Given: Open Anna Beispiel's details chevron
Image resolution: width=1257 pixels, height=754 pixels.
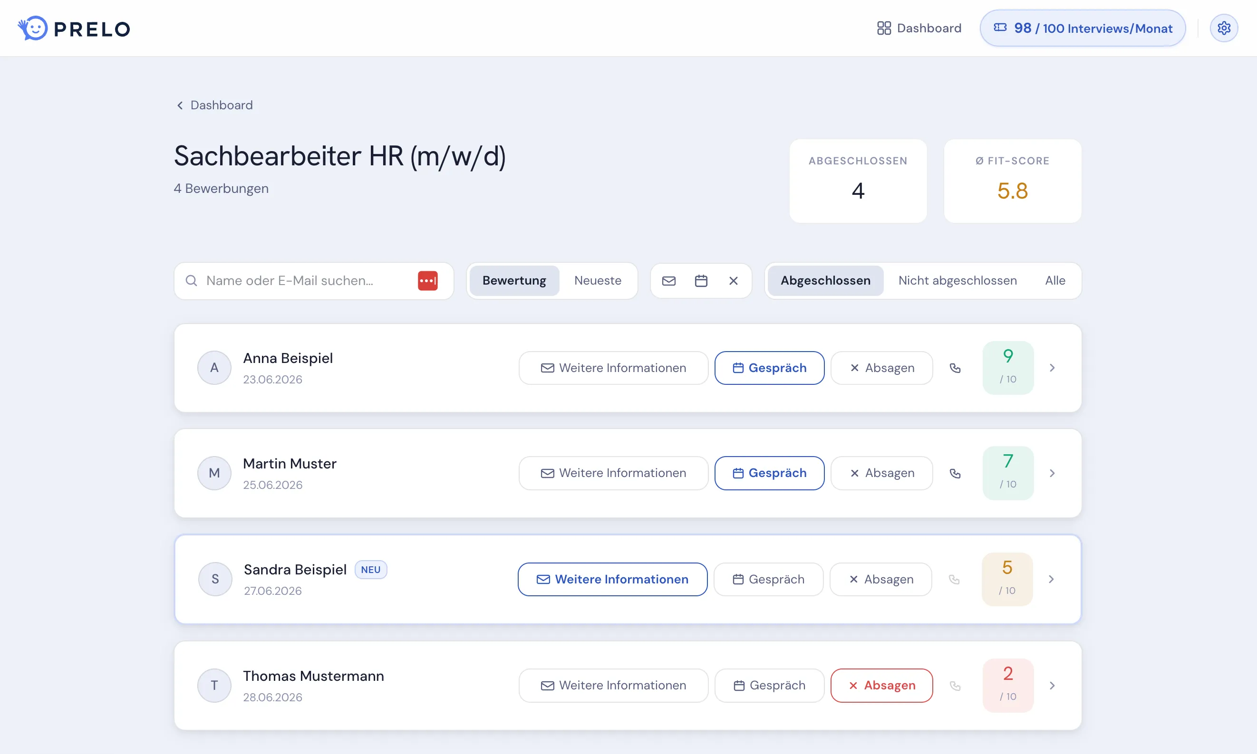Looking at the screenshot, I should pos(1052,367).
